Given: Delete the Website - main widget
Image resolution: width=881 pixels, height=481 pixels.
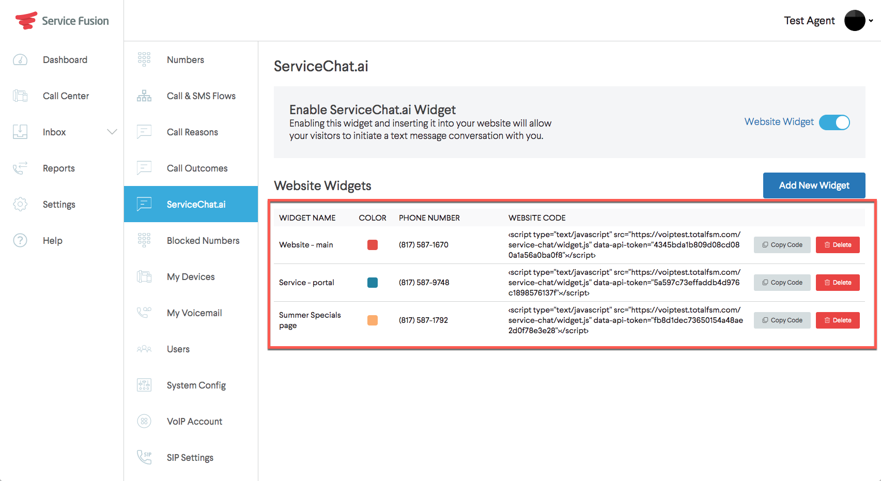Looking at the screenshot, I should (x=838, y=245).
